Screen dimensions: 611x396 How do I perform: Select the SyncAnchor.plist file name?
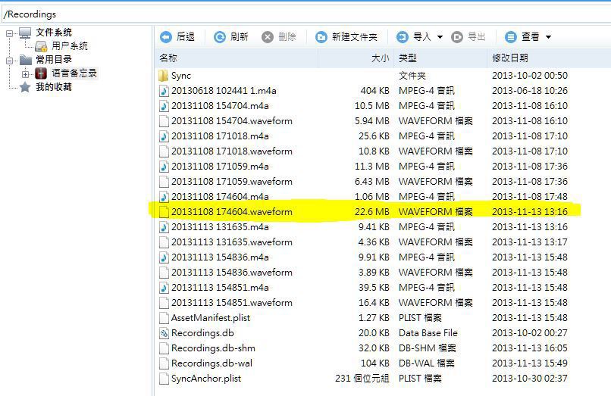tap(206, 379)
